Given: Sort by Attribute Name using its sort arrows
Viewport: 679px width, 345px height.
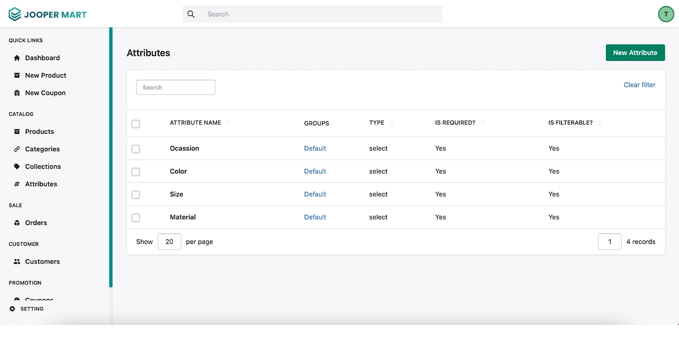Looking at the screenshot, I should click(x=229, y=123).
